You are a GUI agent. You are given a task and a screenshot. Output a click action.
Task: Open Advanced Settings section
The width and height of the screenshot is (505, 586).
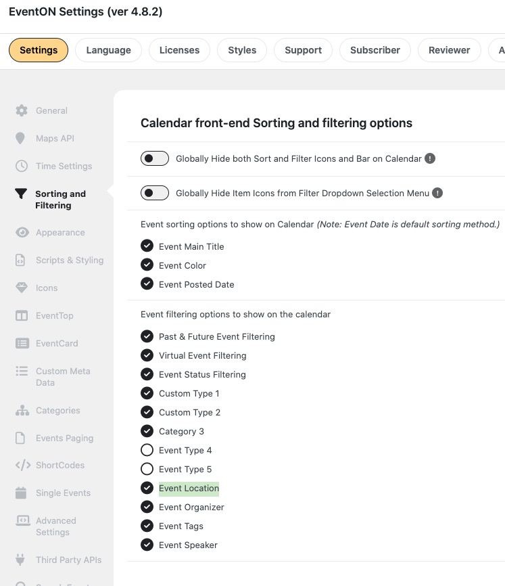pyautogui.click(x=56, y=526)
